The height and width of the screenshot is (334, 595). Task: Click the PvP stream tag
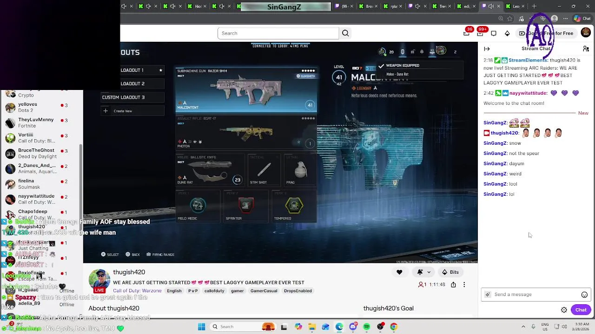point(193,291)
